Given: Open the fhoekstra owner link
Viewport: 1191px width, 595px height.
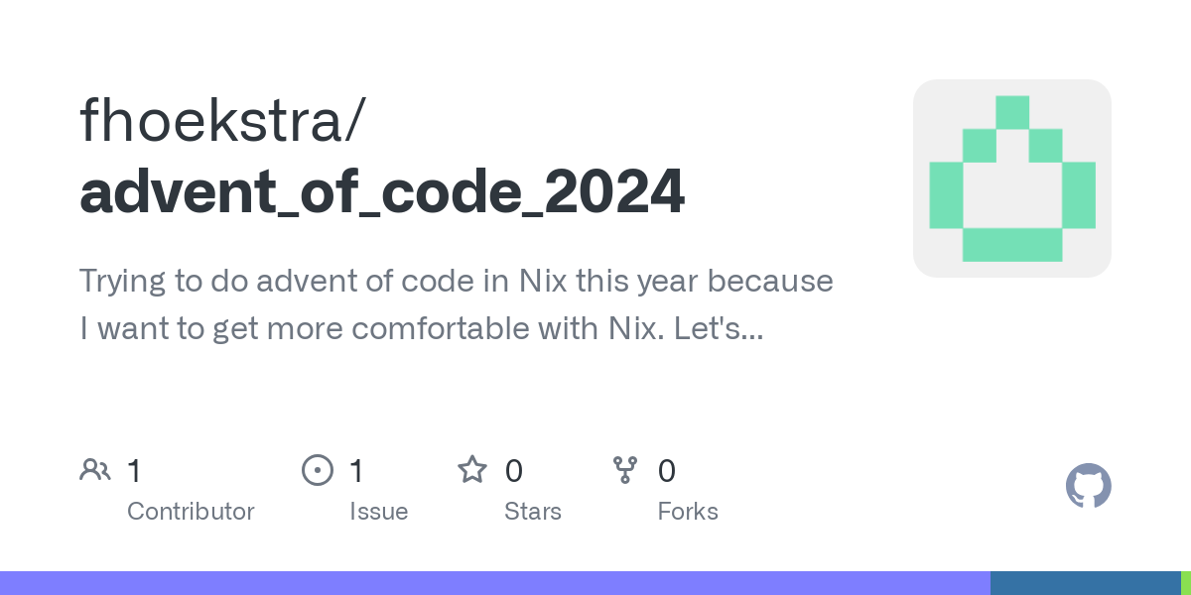Looking at the screenshot, I should click(222, 120).
